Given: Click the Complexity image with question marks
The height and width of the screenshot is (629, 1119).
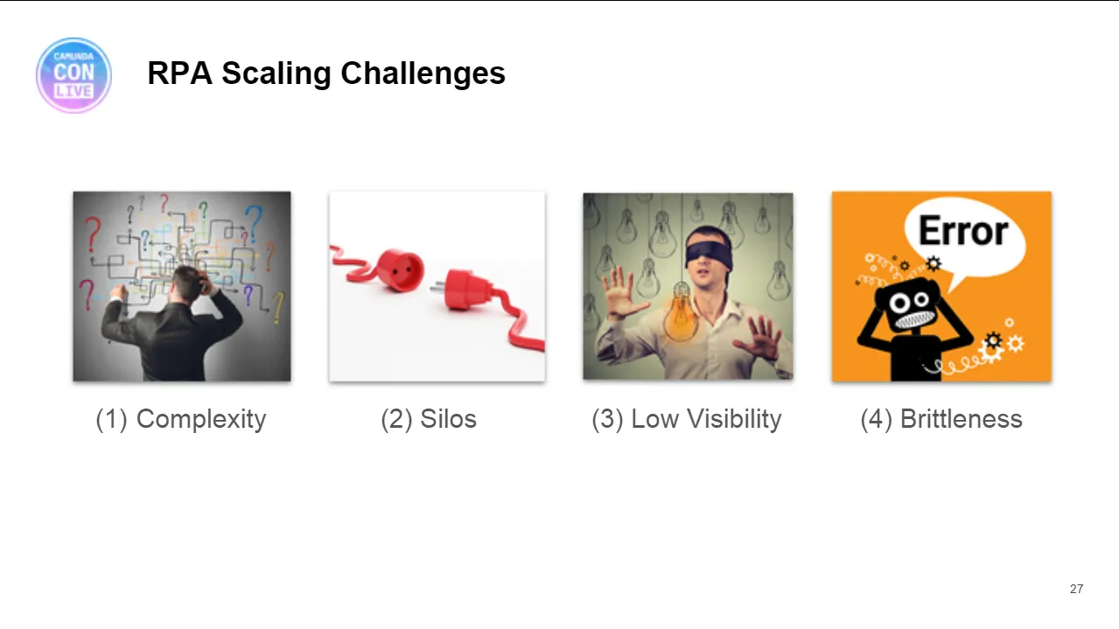Looking at the screenshot, I should pyautogui.click(x=182, y=286).
